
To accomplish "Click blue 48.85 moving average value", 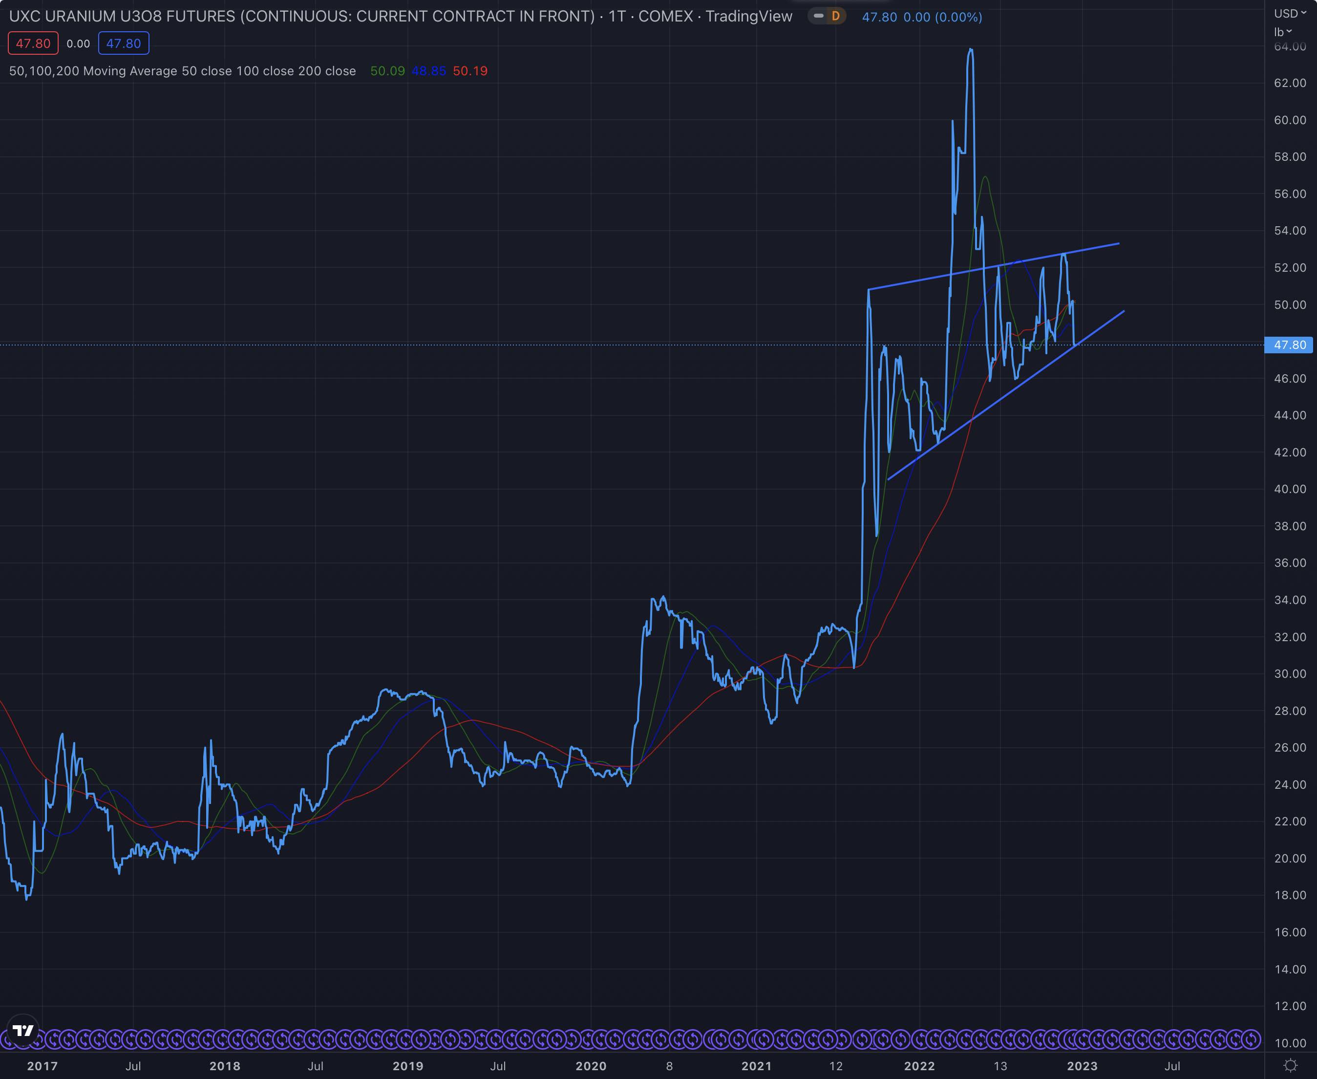I will click(x=428, y=71).
